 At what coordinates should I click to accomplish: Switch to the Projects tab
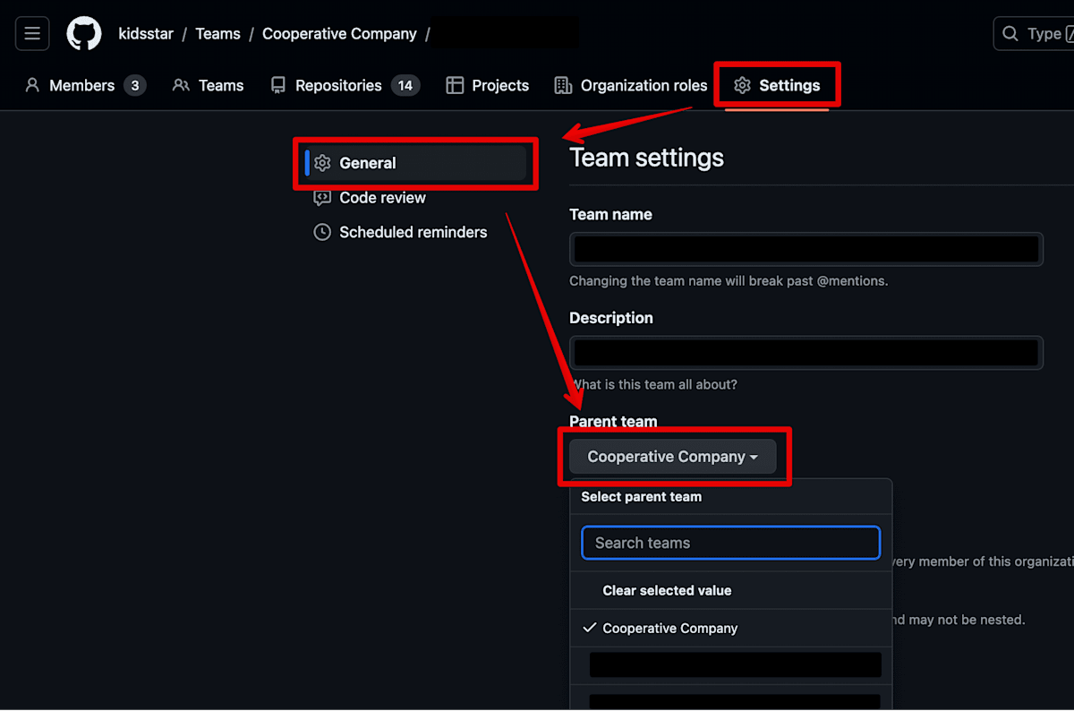point(488,86)
